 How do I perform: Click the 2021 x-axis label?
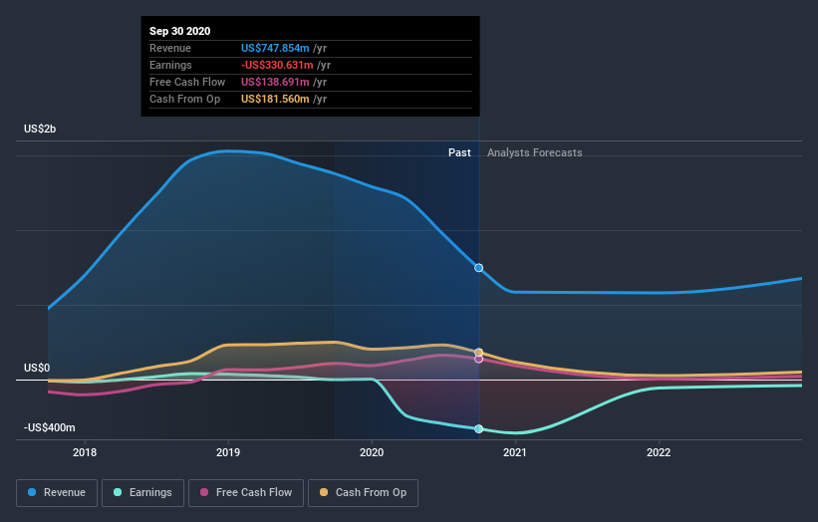coord(515,452)
